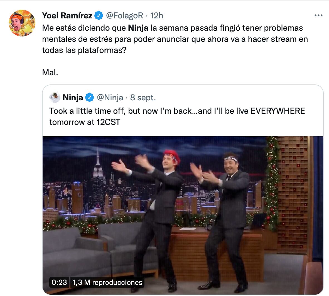329x296 pixels.
Task: Visit the @FolagoR handle
Action: pos(125,16)
